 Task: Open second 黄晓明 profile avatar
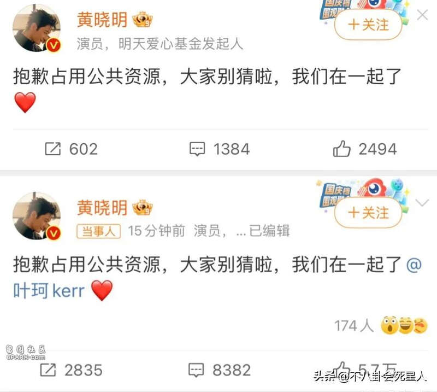click(37, 217)
